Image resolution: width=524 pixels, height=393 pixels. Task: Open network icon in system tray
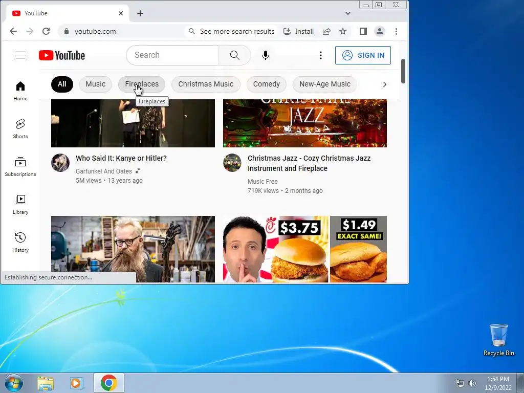[x=460, y=383]
